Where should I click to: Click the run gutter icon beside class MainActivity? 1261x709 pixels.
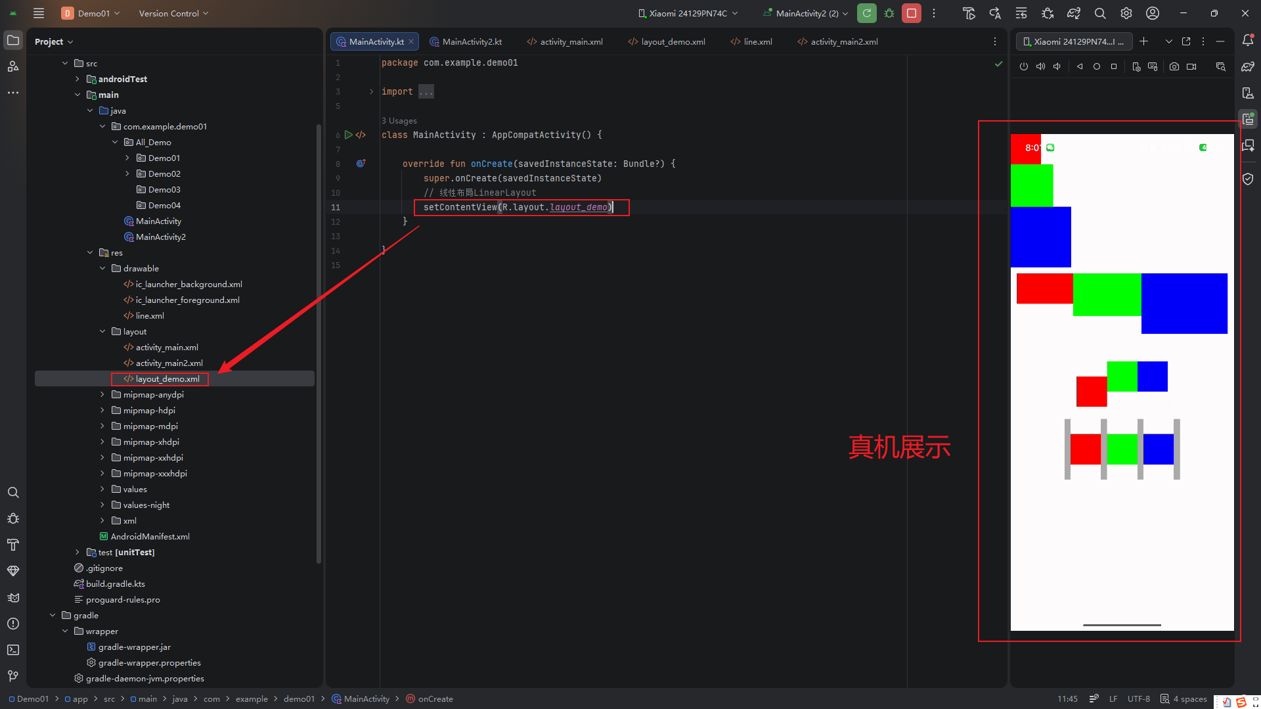tap(349, 135)
